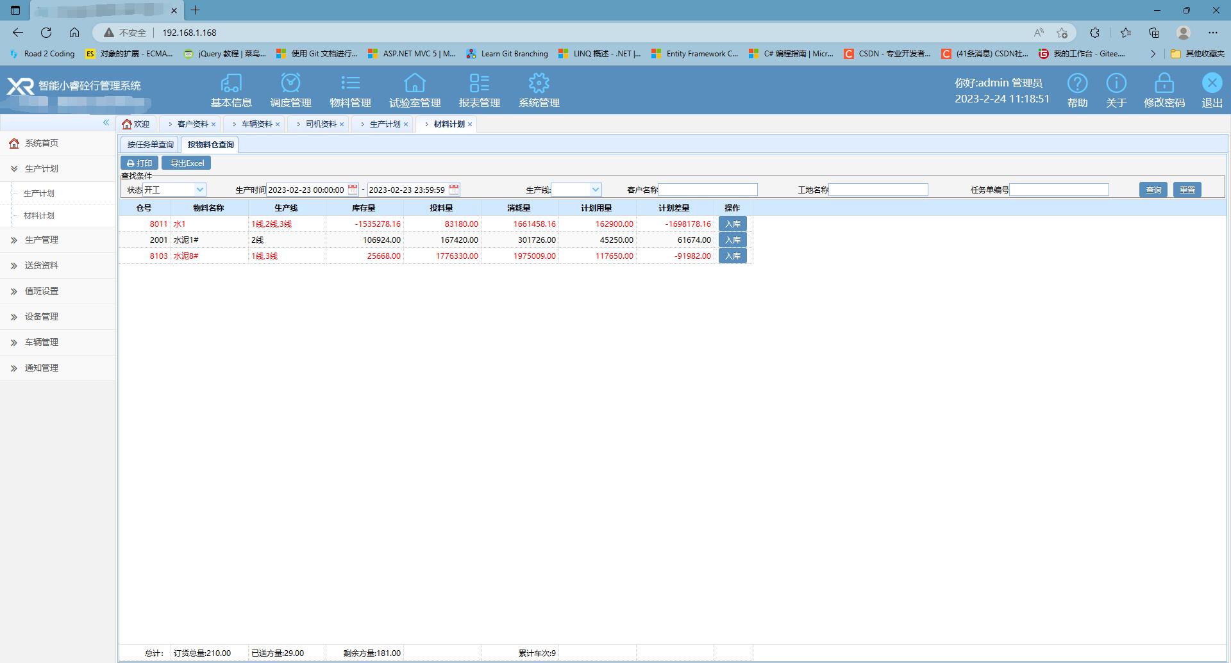
Task: Close the 司机资料 tab
Action: (342, 124)
